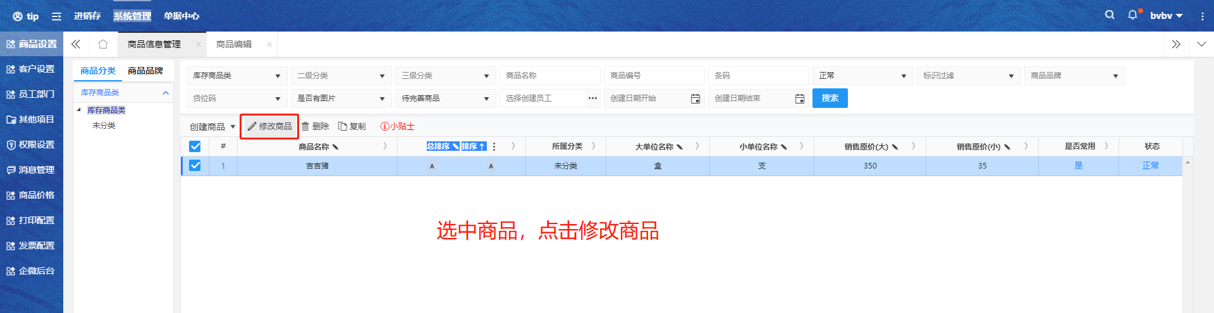Open the 创建日期开始 calendar picker
Image resolution: width=1214 pixels, height=313 pixels.
point(695,98)
